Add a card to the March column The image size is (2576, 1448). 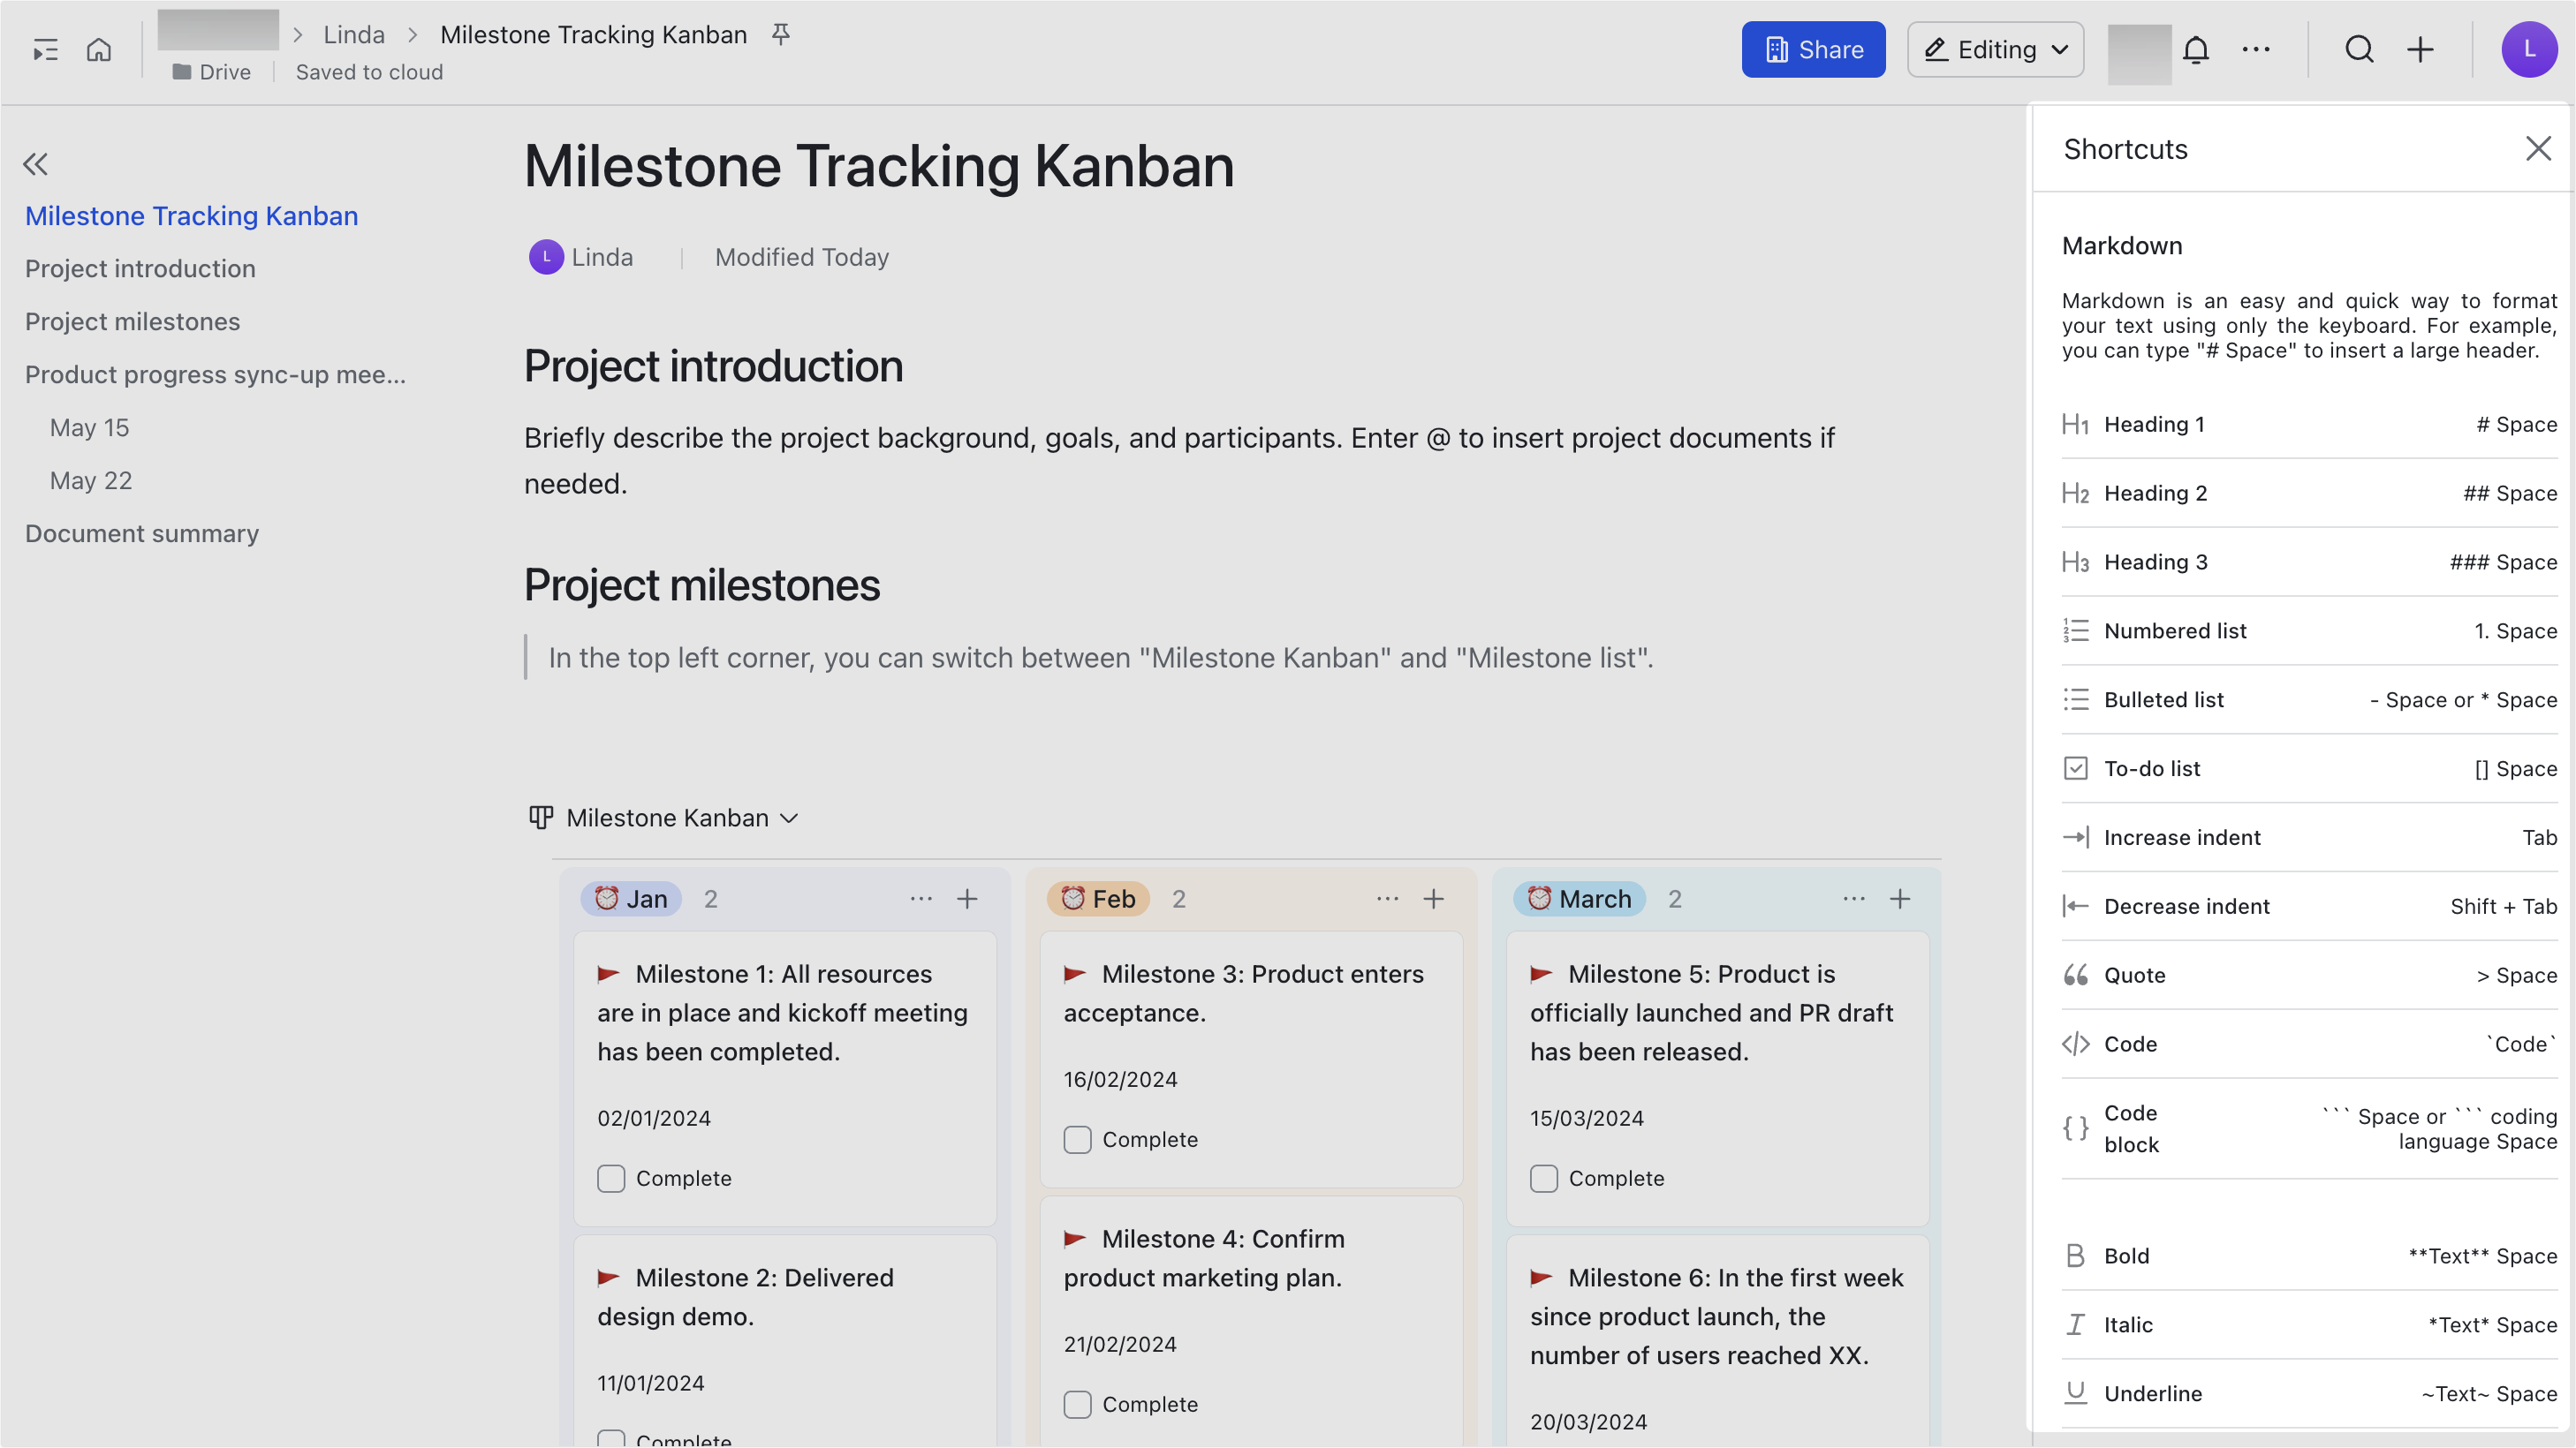pyautogui.click(x=1899, y=899)
